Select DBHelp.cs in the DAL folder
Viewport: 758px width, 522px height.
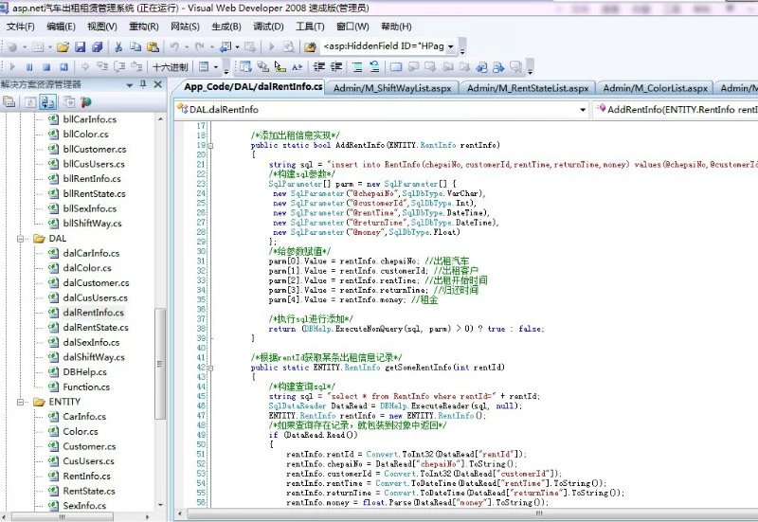click(x=84, y=372)
